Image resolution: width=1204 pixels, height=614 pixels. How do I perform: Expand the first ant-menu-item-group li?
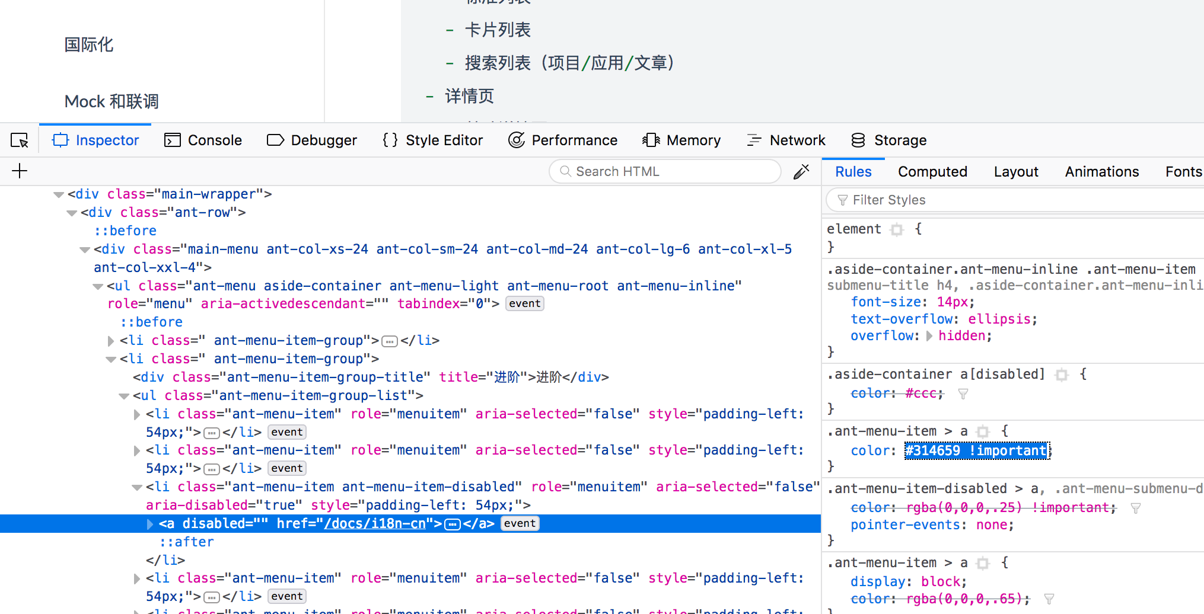pyautogui.click(x=111, y=341)
